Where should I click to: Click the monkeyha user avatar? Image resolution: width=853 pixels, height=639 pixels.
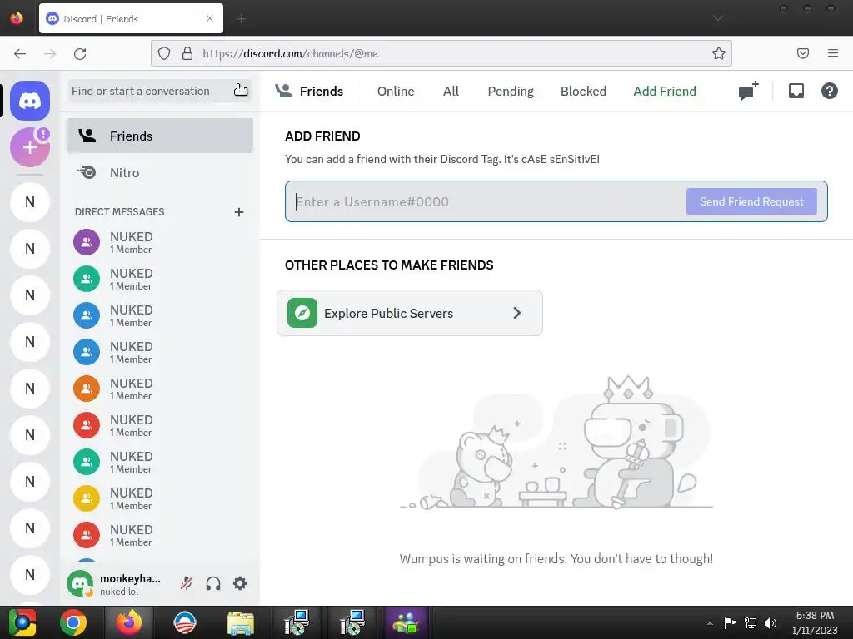(x=80, y=583)
